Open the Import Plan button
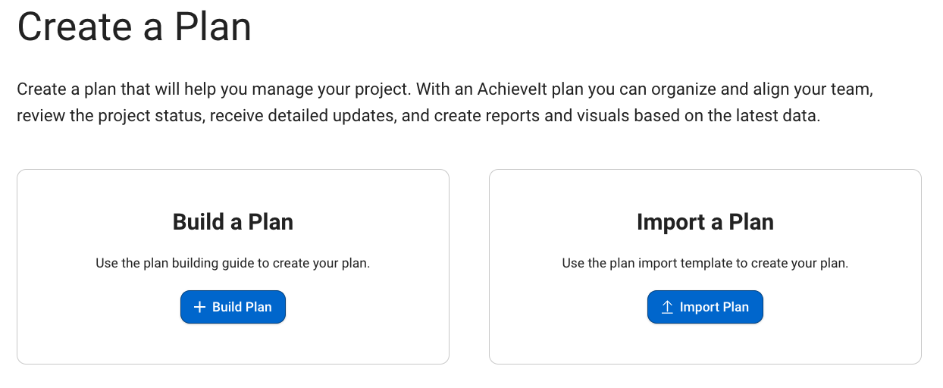943x388 pixels. [x=705, y=307]
